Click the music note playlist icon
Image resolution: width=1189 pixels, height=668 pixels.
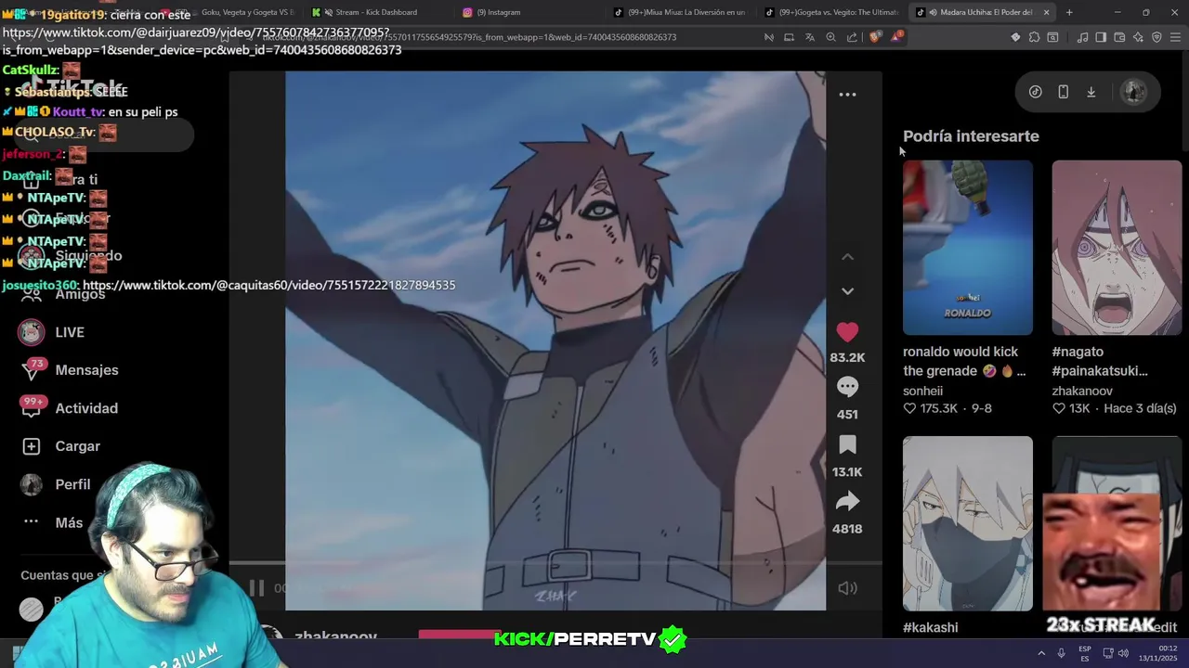click(1082, 37)
